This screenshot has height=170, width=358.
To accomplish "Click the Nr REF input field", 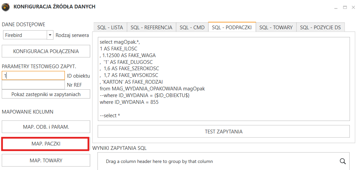I will click(x=33, y=85).
